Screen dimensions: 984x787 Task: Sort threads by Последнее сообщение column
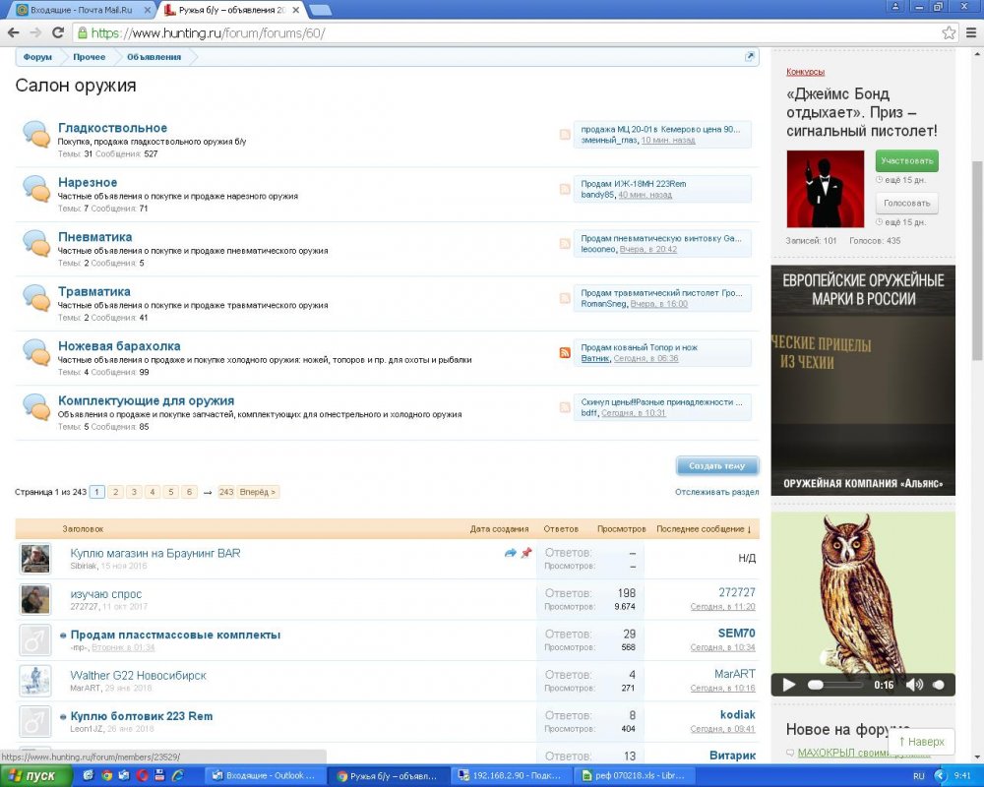coord(703,528)
